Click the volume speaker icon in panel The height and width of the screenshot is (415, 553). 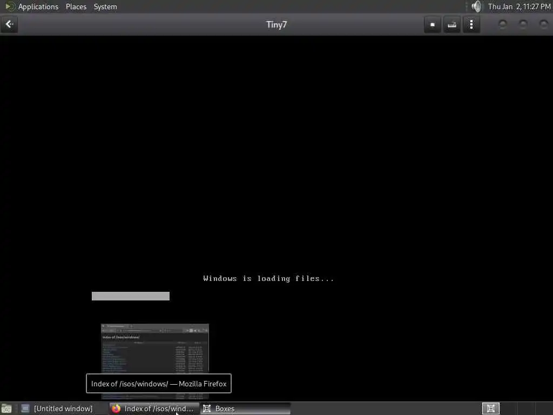click(x=476, y=6)
